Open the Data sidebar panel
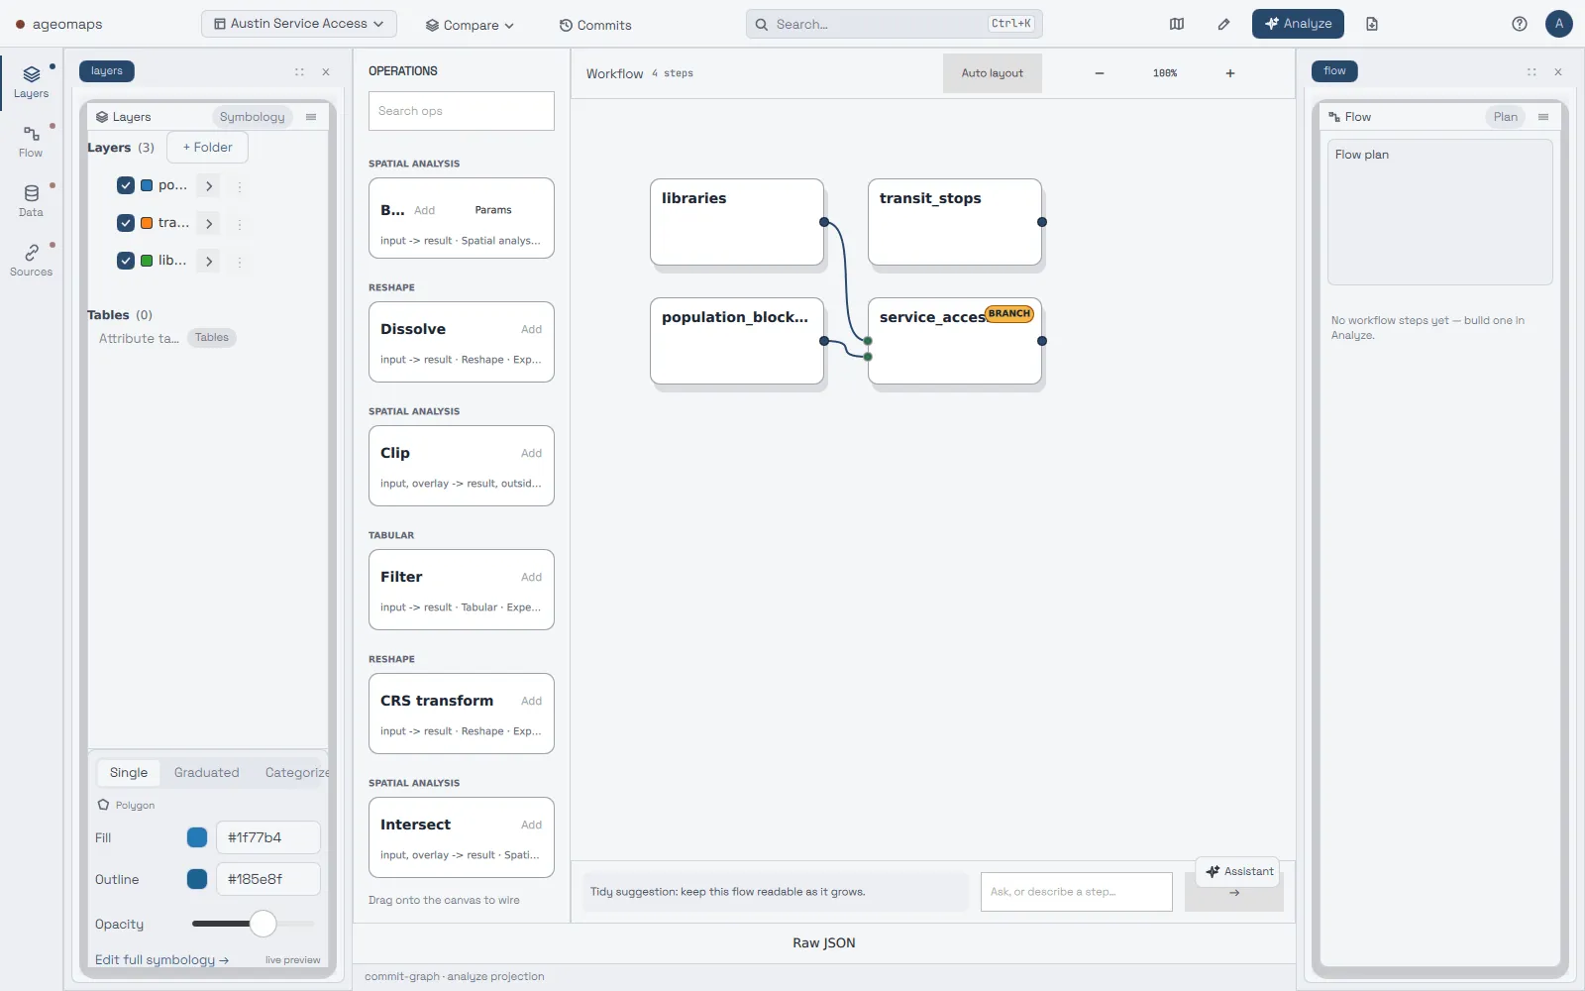The height and width of the screenshot is (991, 1585). tap(31, 201)
